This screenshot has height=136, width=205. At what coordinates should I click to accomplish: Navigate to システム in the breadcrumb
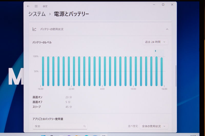pos(37,14)
